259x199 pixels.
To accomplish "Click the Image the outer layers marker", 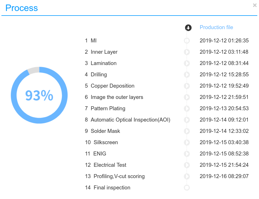I will click(x=187, y=97).
